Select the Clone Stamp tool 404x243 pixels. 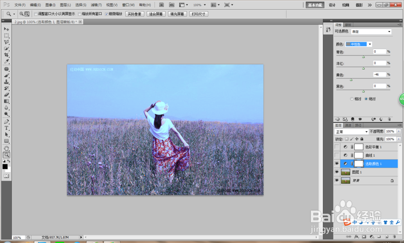6,82
